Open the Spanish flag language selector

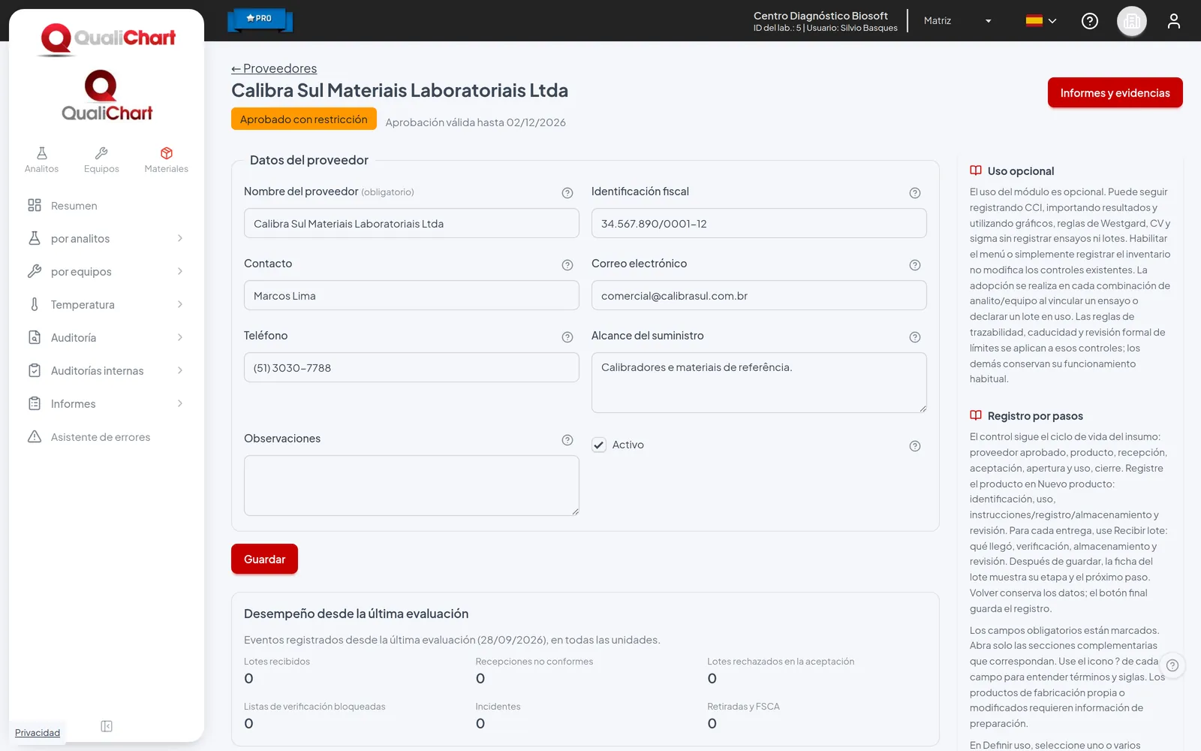[x=1041, y=21]
